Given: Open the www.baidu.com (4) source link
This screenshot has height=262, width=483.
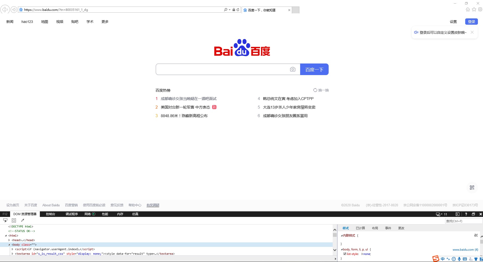Looking at the screenshot, I should (465, 250).
